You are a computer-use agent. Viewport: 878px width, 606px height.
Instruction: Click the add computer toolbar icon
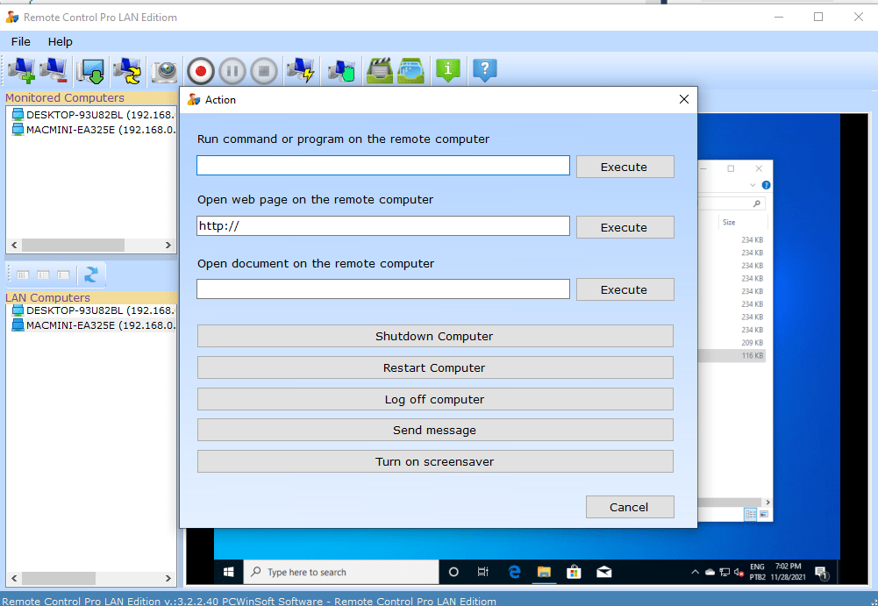pyautogui.click(x=22, y=70)
